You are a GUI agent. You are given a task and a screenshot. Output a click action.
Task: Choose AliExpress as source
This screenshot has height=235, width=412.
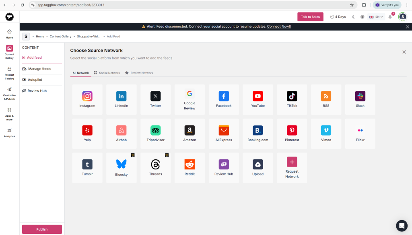point(224,134)
